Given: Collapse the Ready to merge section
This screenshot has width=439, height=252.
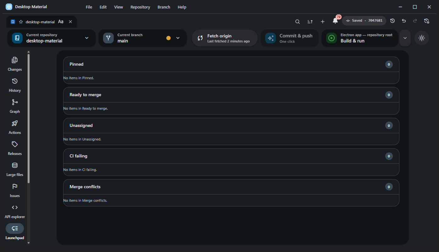Looking at the screenshot, I should pos(231,95).
